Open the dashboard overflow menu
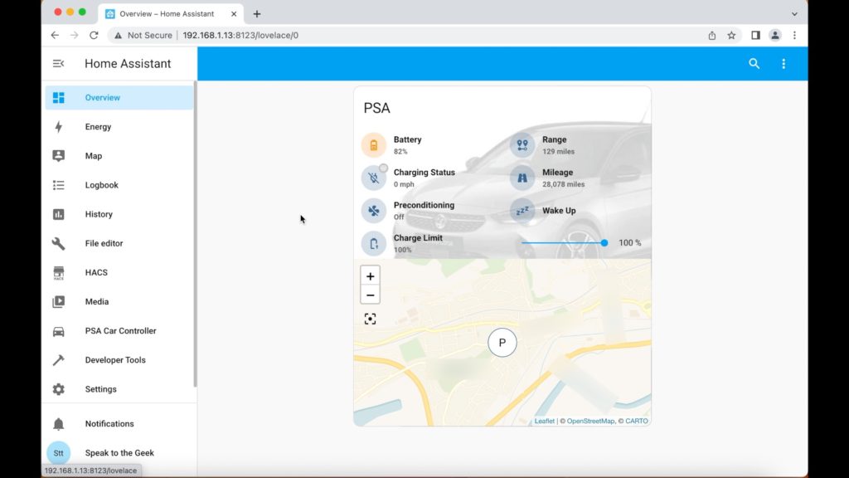 pos(784,63)
